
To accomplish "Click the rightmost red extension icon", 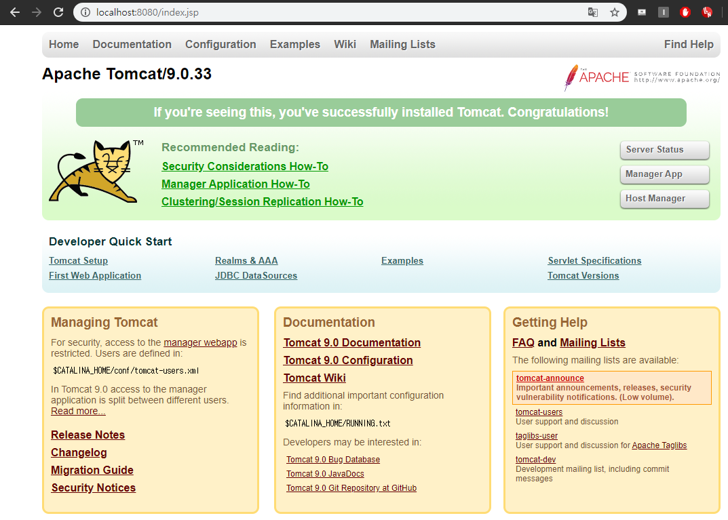I will point(707,12).
